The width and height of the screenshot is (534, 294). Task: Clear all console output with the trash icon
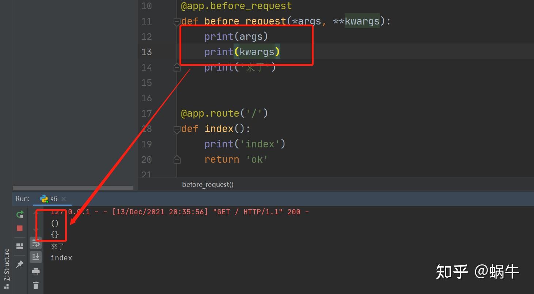tap(36, 285)
